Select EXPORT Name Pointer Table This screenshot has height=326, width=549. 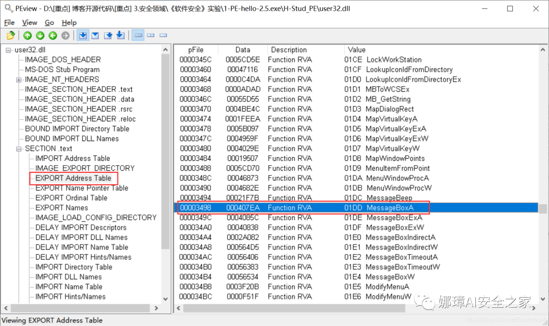[81, 188]
